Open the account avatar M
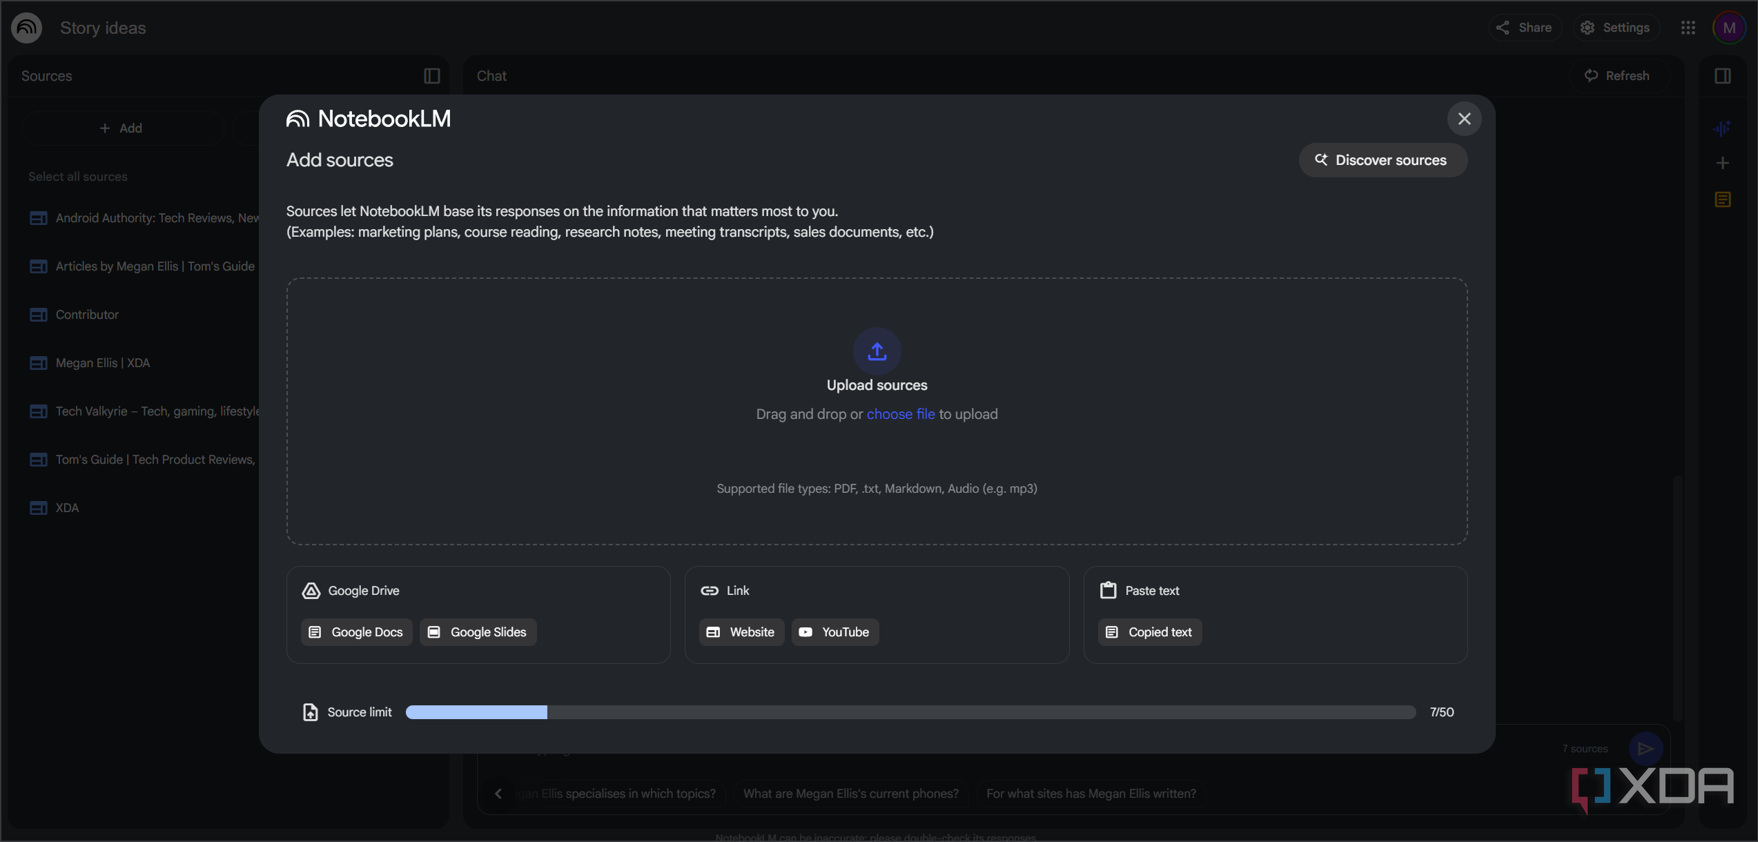This screenshot has height=842, width=1758. pos(1729,28)
